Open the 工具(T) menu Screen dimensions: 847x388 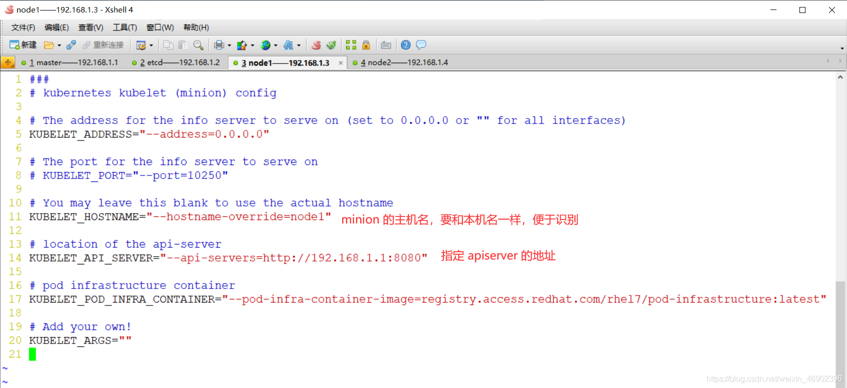pos(125,27)
